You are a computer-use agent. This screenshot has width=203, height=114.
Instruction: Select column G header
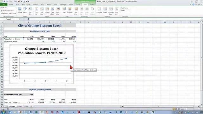[x=80, y=22]
